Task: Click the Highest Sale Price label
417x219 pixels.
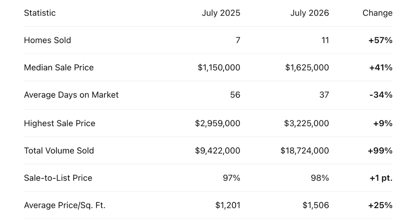Action: pyautogui.click(x=59, y=123)
